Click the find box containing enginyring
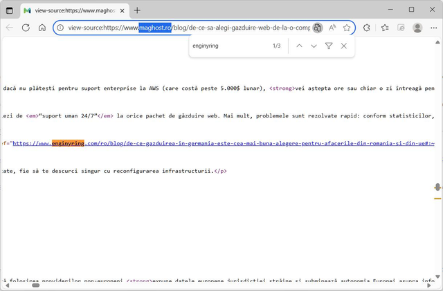 (229, 46)
